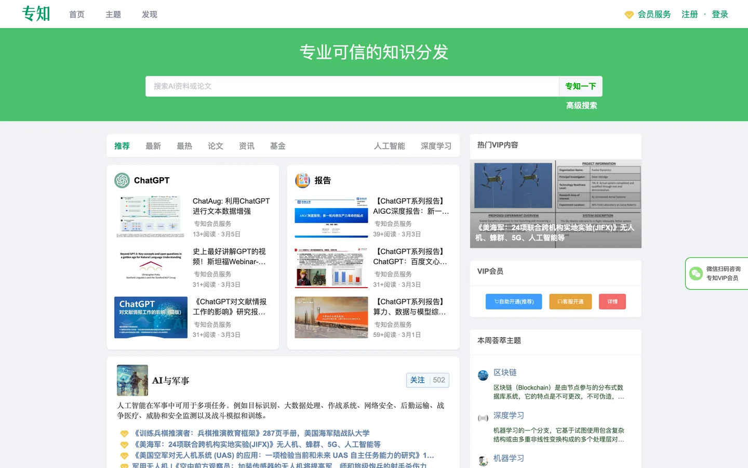Open 美海军：24项联合跨机构实地实验 list link

point(257,445)
